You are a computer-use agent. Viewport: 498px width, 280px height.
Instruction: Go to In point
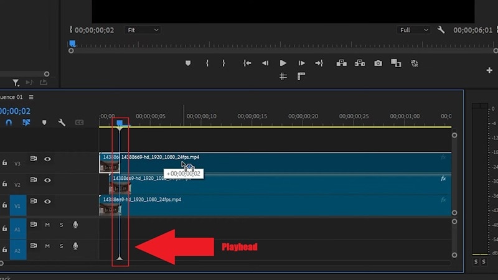click(247, 63)
